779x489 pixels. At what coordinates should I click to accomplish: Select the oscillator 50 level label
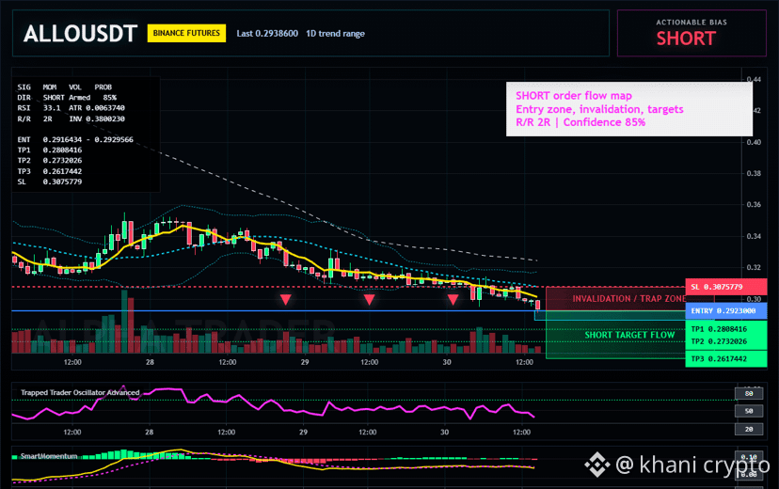(749, 411)
